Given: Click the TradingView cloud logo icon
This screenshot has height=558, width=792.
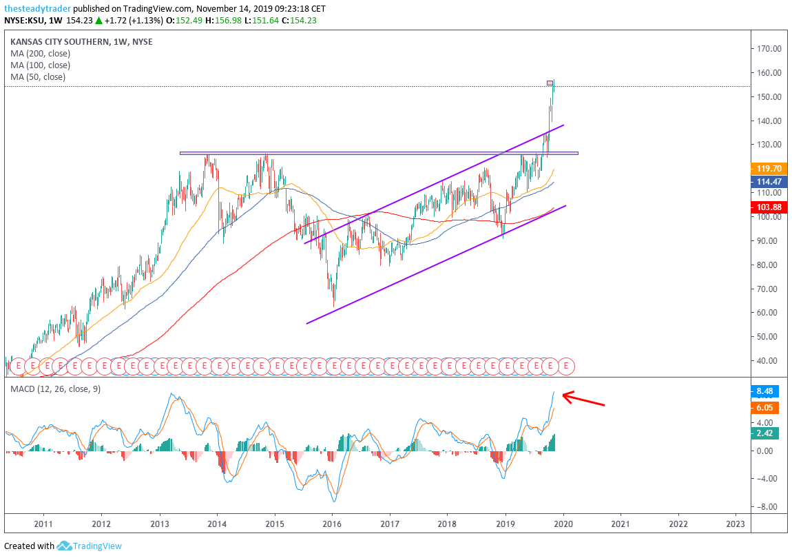Looking at the screenshot, I should pos(63,546).
